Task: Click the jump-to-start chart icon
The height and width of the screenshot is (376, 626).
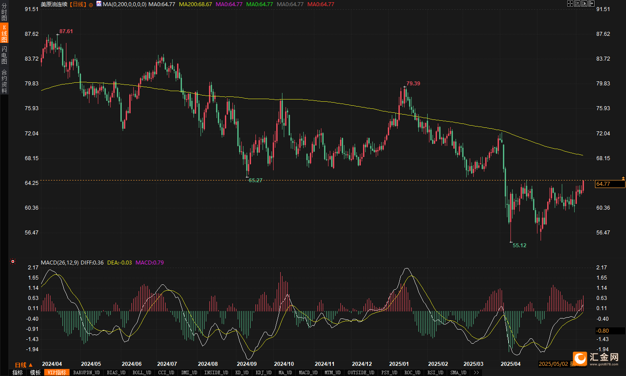Action: (x=577, y=4)
